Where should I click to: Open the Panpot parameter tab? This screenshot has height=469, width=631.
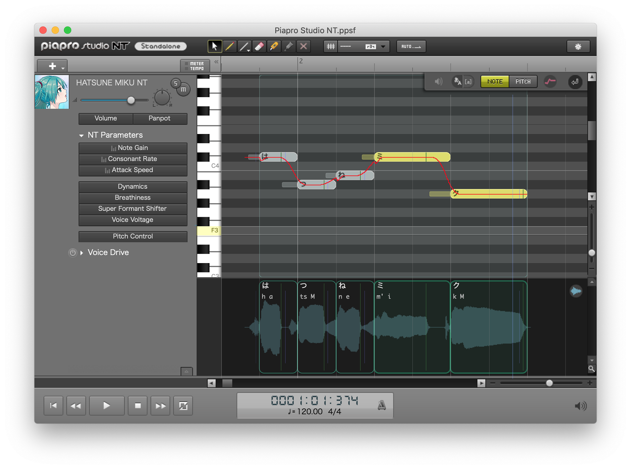(160, 119)
